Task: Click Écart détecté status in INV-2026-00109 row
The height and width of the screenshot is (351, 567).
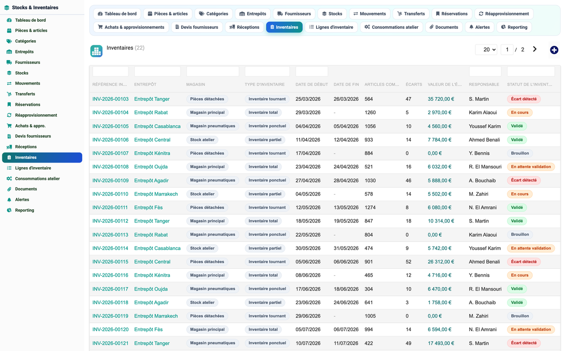Action: [x=524, y=180]
